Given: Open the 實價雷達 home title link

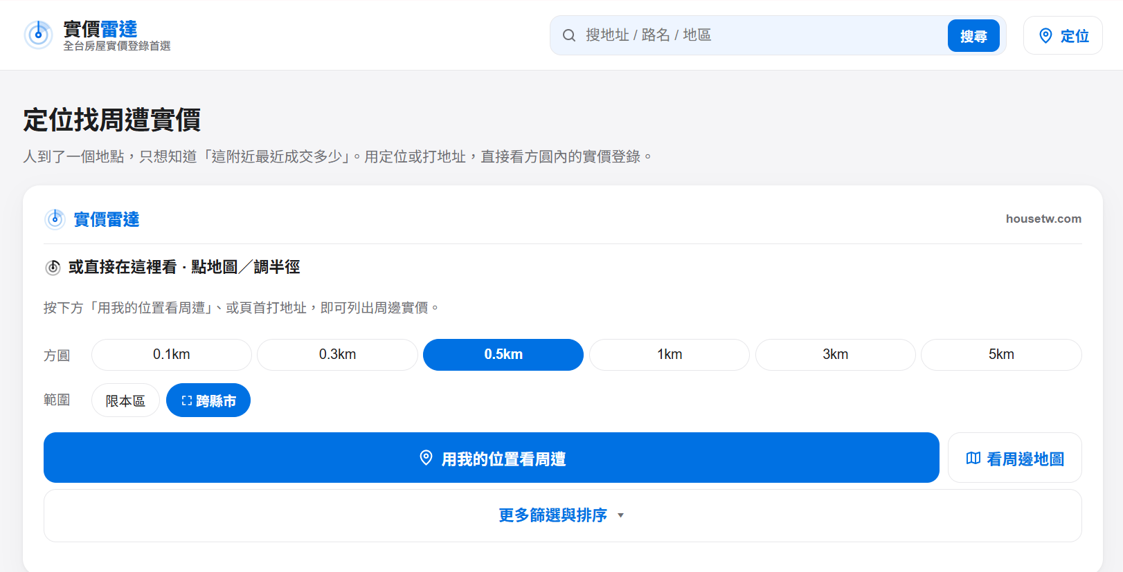Looking at the screenshot, I should coord(100,29).
